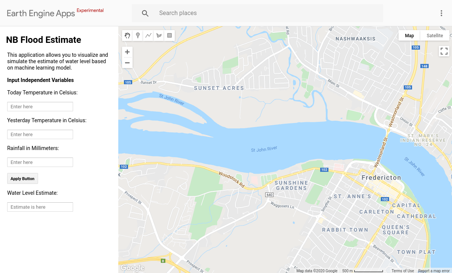Click the Rainfall in Millimeters input field

40,162
